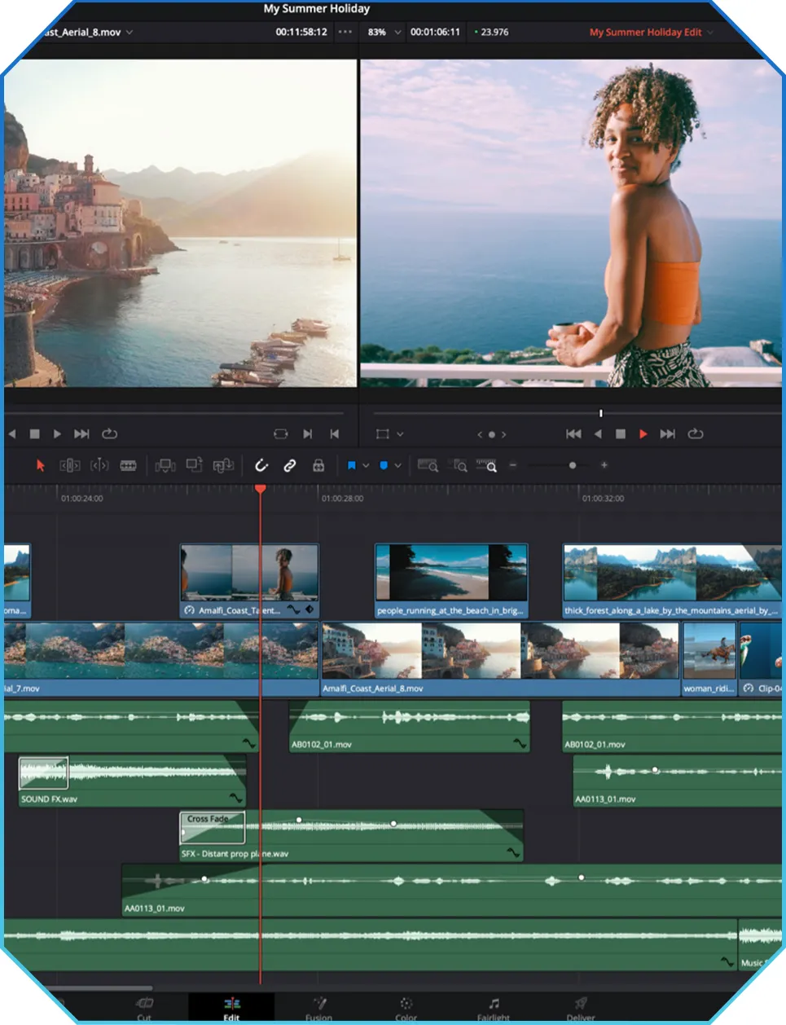Viewport: 786px width, 1025px height.
Task: Switch to the Color page tab
Action: (406, 1007)
